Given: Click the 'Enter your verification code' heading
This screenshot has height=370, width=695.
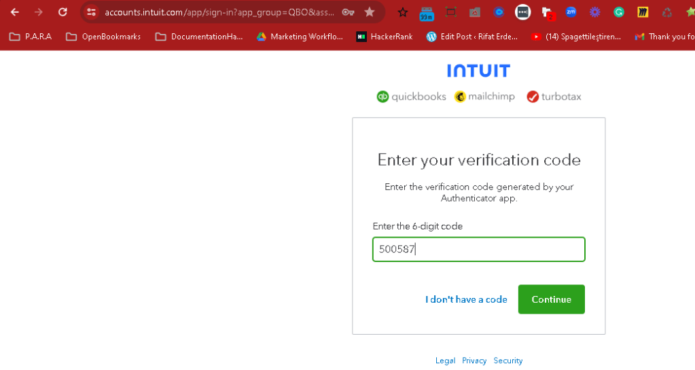Looking at the screenshot, I should pos(479,160).
